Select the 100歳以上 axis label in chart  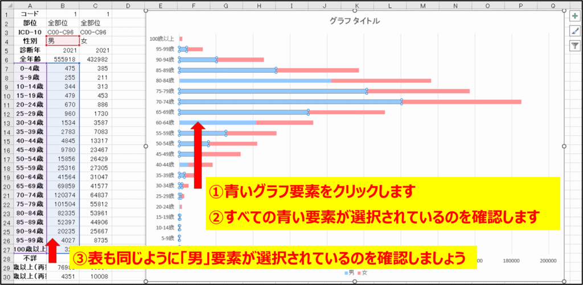pos(162,39)
